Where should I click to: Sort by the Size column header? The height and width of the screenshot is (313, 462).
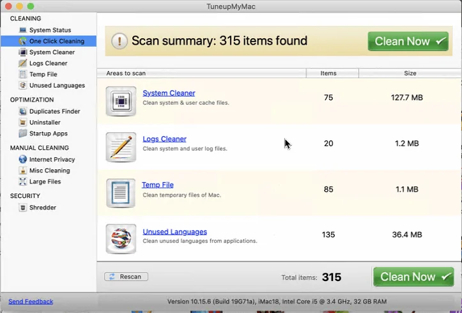(x=410, y=73)
